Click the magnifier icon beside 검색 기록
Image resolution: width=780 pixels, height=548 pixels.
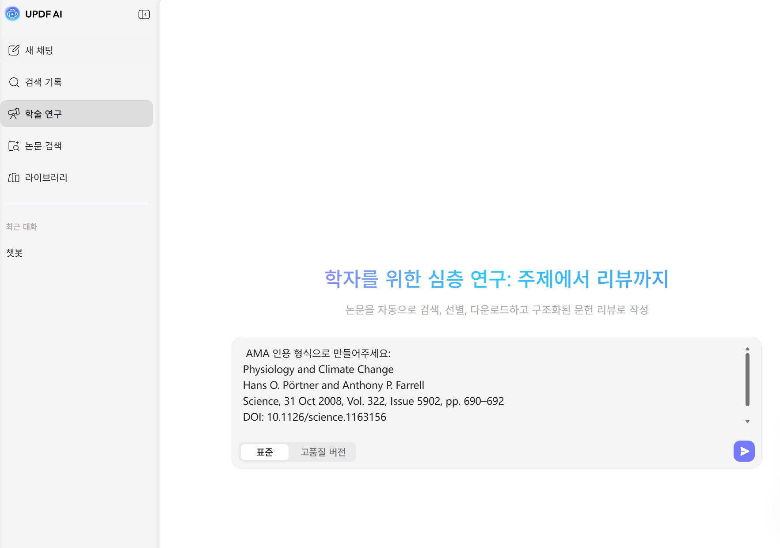click(14, 82)
